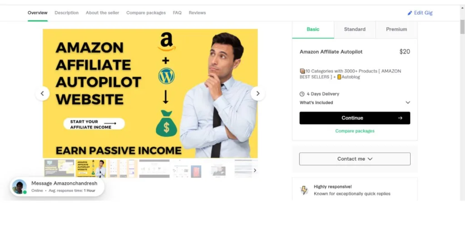Click the clock icon beside 4 Days Delivery

(302, 94)
